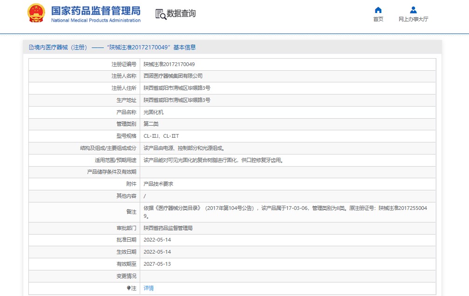Click the 审批部门 label
Image resolution: width=469 pixels, height=296 pixels.
126,228
